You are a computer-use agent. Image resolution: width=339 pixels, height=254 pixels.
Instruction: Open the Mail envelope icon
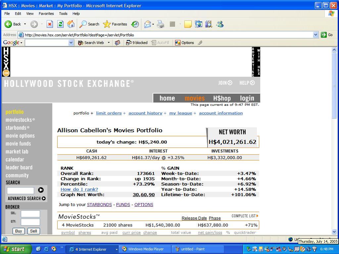[148, 24]
